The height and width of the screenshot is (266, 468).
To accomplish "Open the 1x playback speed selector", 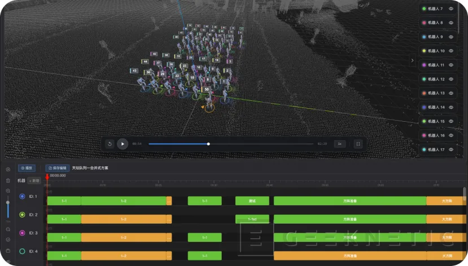I will (x=340, y=144).
